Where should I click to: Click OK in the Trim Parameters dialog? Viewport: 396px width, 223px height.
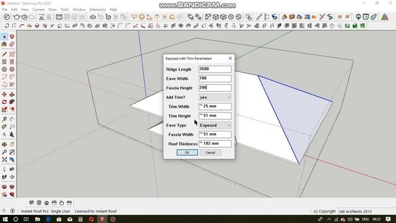pos(187,152)
